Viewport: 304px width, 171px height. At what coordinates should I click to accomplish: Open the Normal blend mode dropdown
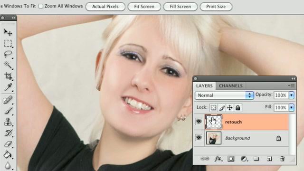[x=224, y=95]
